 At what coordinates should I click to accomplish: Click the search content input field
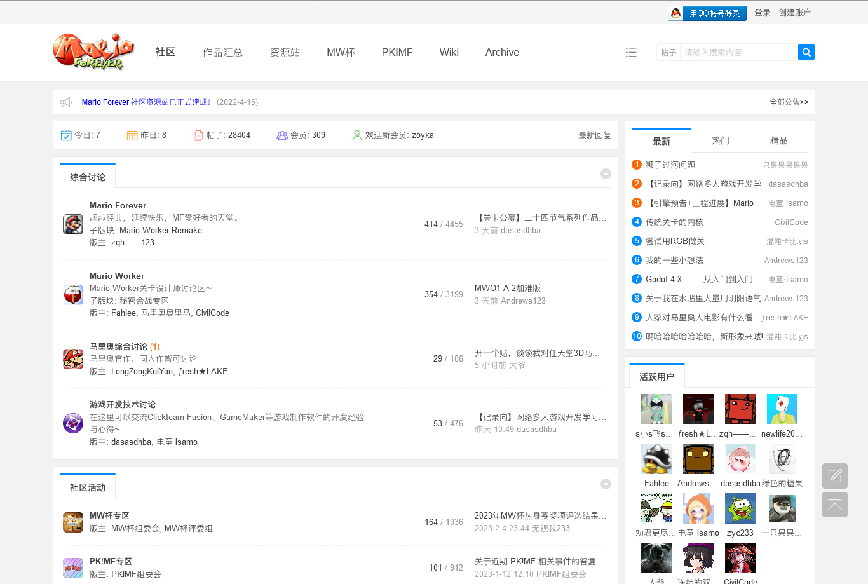coord(738,52)
